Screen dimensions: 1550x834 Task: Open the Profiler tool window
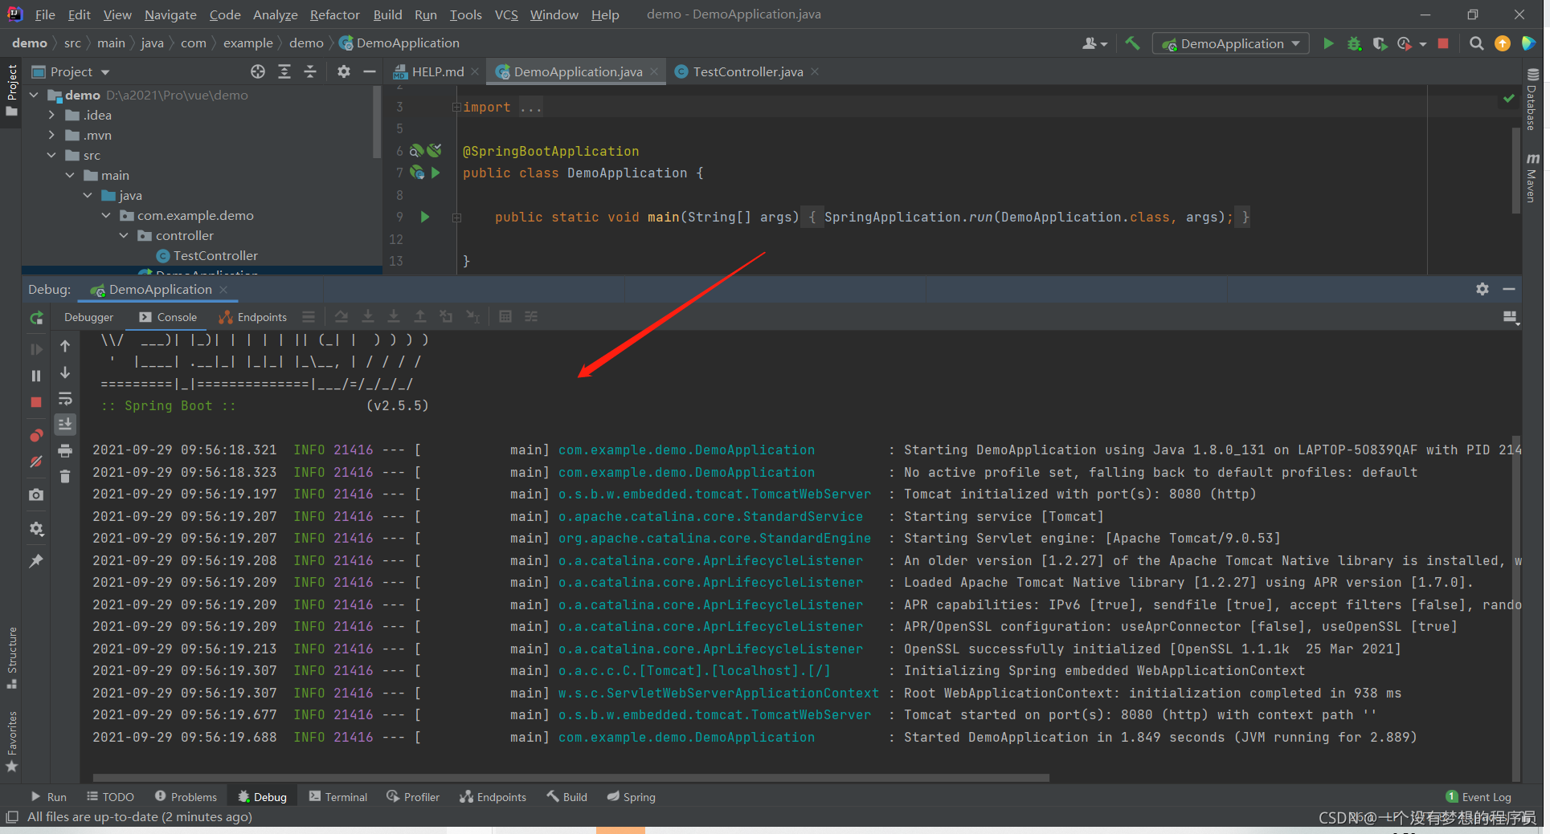(x=413, y=796)
